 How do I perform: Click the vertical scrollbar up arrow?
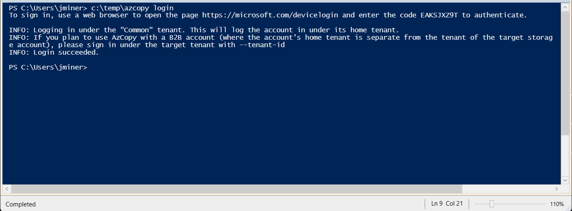coord(565,7)
